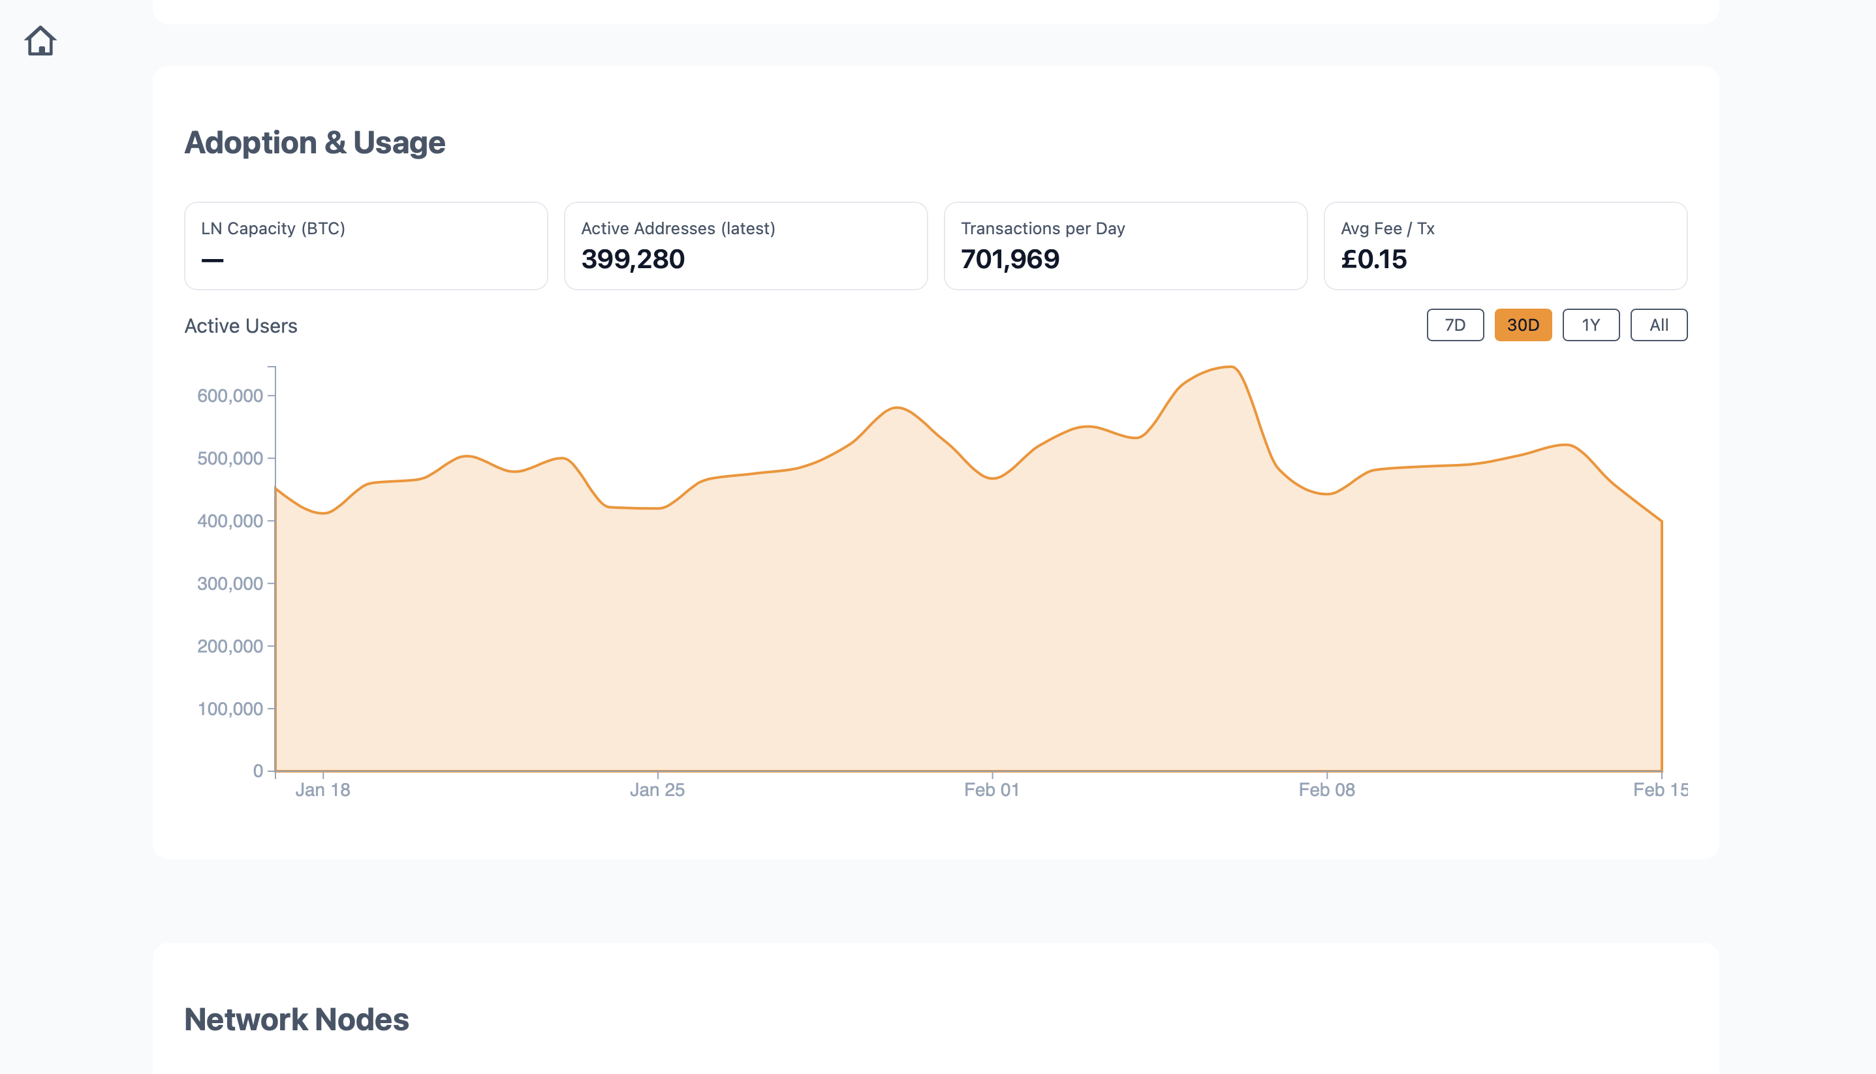Click the Network Nodes section heading
This screenshot has width=1876, height=1074.
[296, 1019]
